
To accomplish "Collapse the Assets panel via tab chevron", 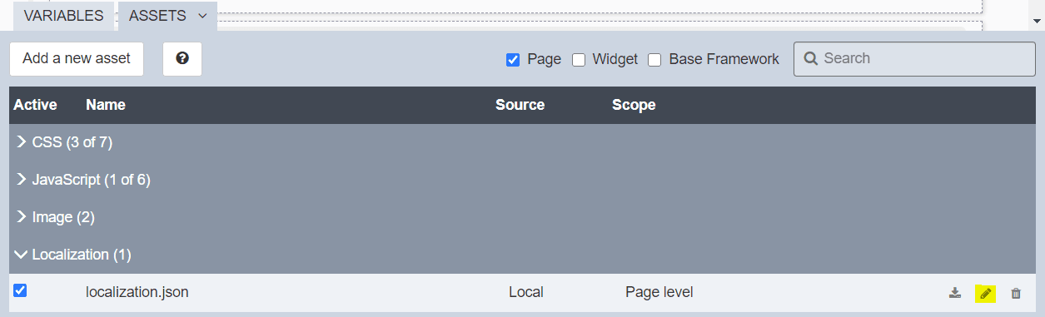I will [202, 16].
